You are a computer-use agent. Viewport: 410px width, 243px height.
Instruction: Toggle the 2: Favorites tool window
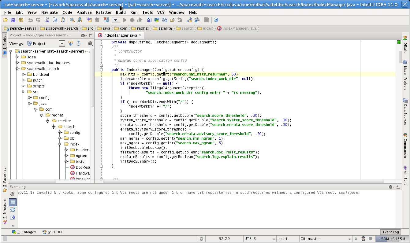(x=5, y=180)
